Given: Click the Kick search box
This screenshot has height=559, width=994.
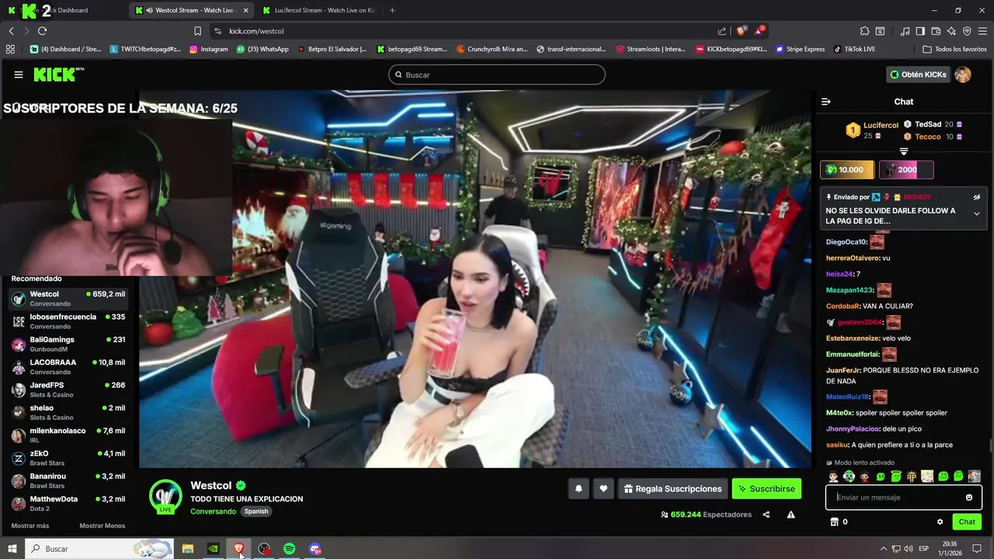Looking at the screenshot, I should (x=497, y=75).
